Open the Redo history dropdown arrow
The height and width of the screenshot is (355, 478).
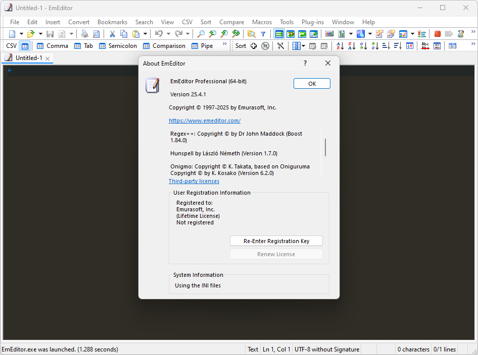187,34
